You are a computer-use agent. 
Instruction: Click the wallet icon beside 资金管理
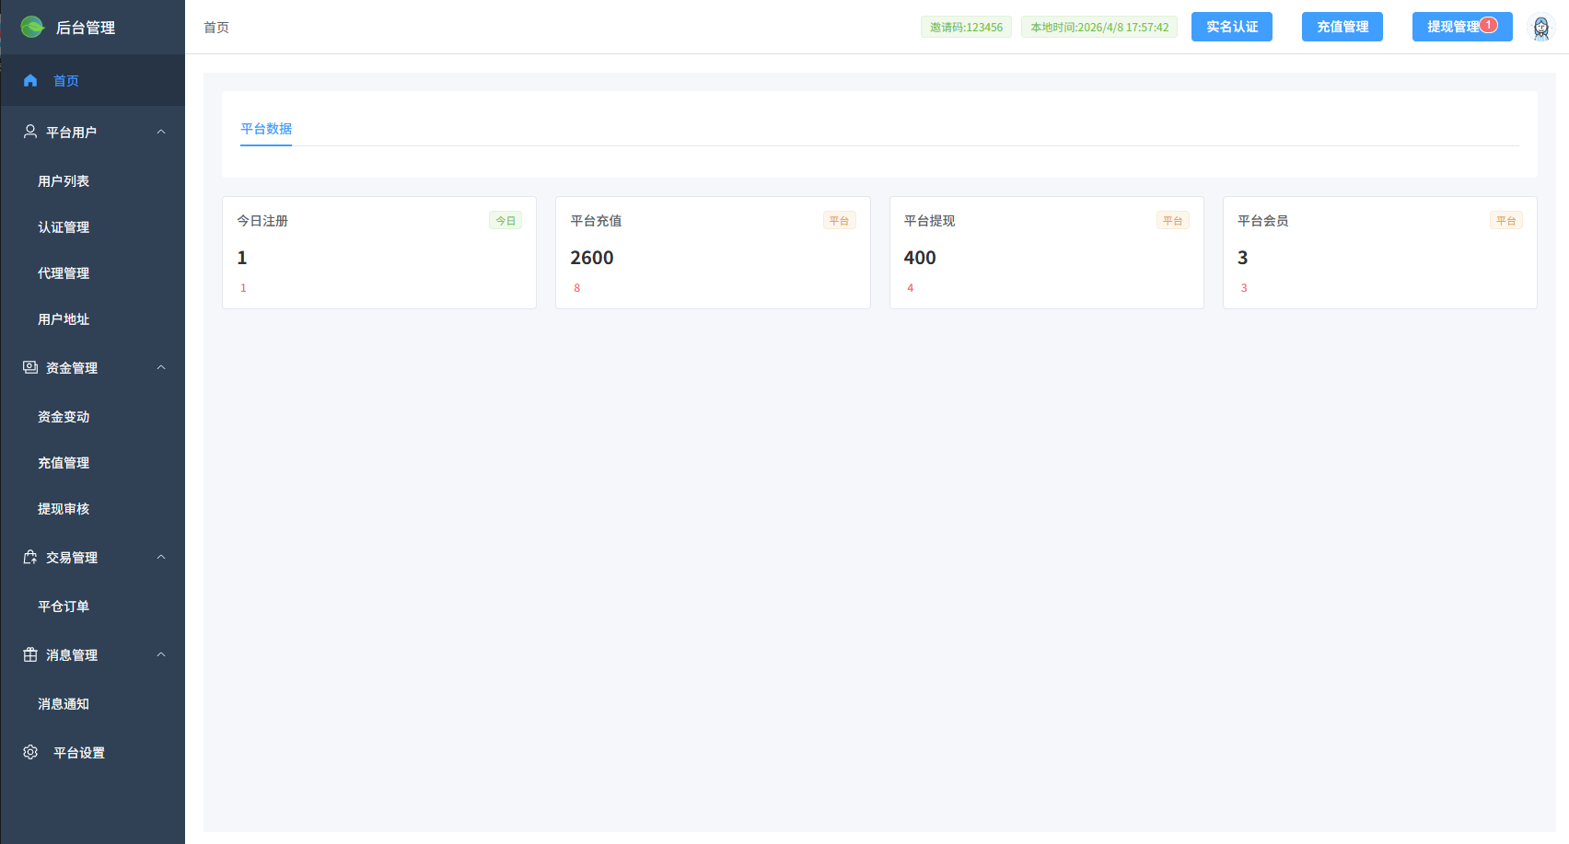30,367
